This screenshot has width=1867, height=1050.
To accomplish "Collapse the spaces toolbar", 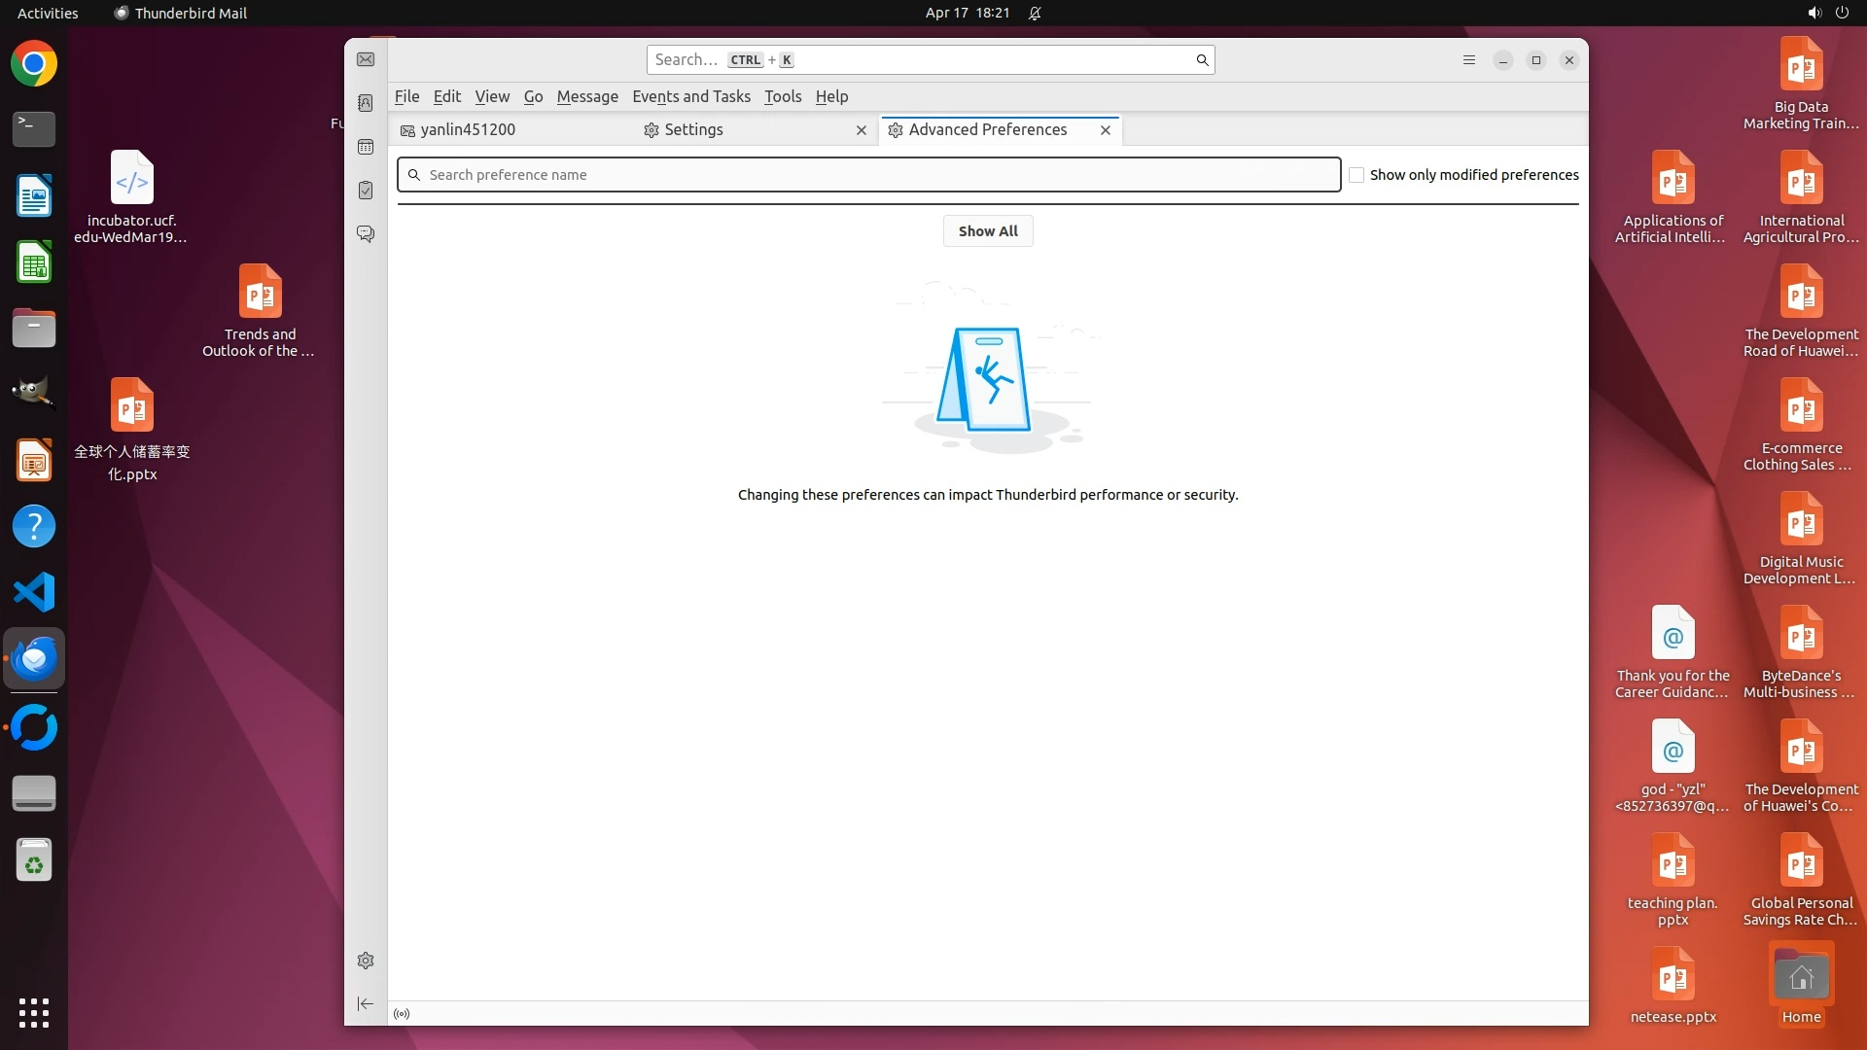I will pos(366,1003).
